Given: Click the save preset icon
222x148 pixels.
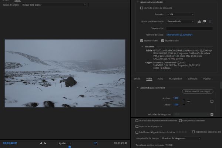Looking at the screenshot, I should tap(200, 21).
